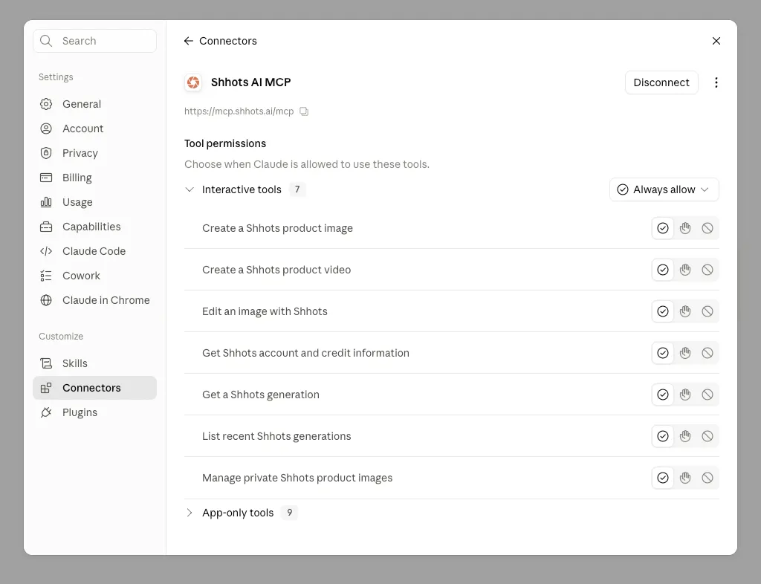The height and width of the screenshot is (584, 761).
Task: Open Capabilities settings
Action: (x=94, y=227)
